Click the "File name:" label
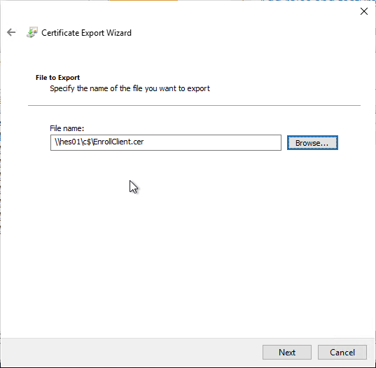Screen dimensions: 376x368 point(67,128)
